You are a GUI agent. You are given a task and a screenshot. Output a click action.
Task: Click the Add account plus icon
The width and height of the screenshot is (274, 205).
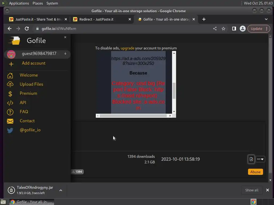tap(11, 64)
